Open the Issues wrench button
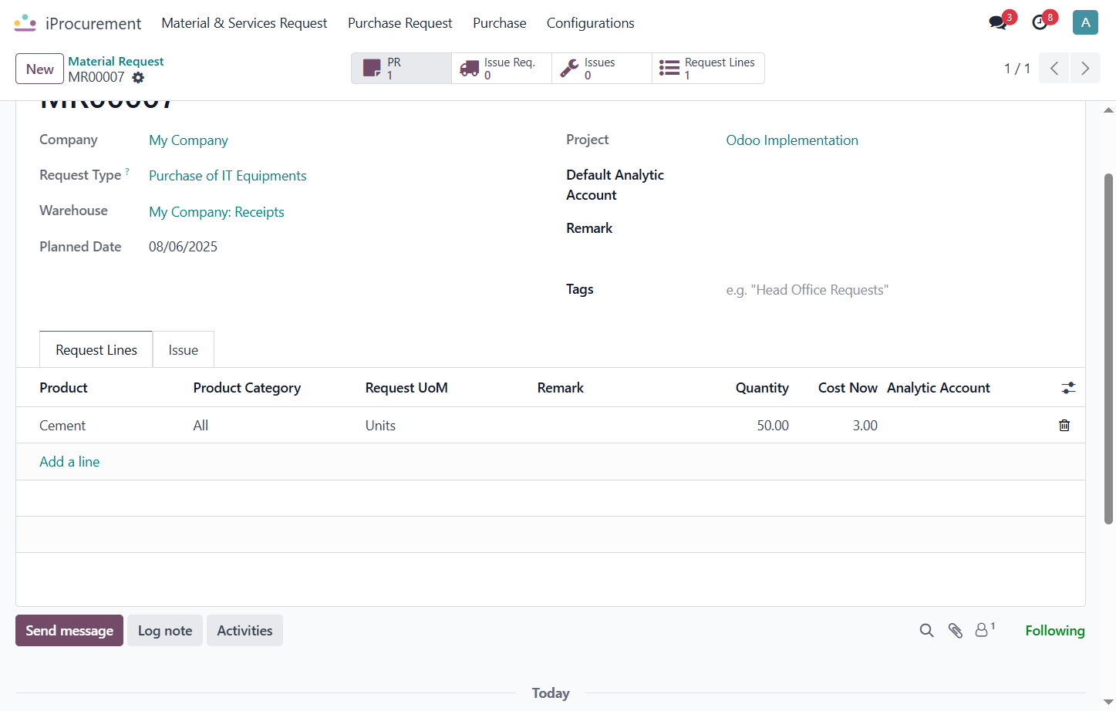This screenshot has height=711, width=1116. click(602, 68)
